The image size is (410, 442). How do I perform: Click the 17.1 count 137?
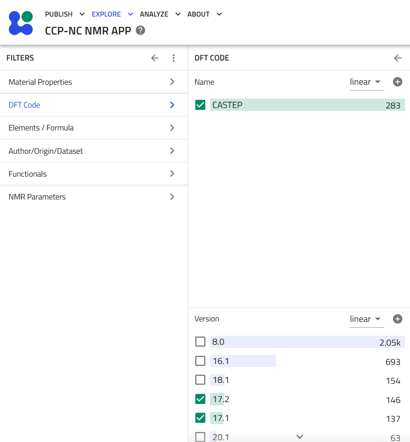click(x=393, y=419)
